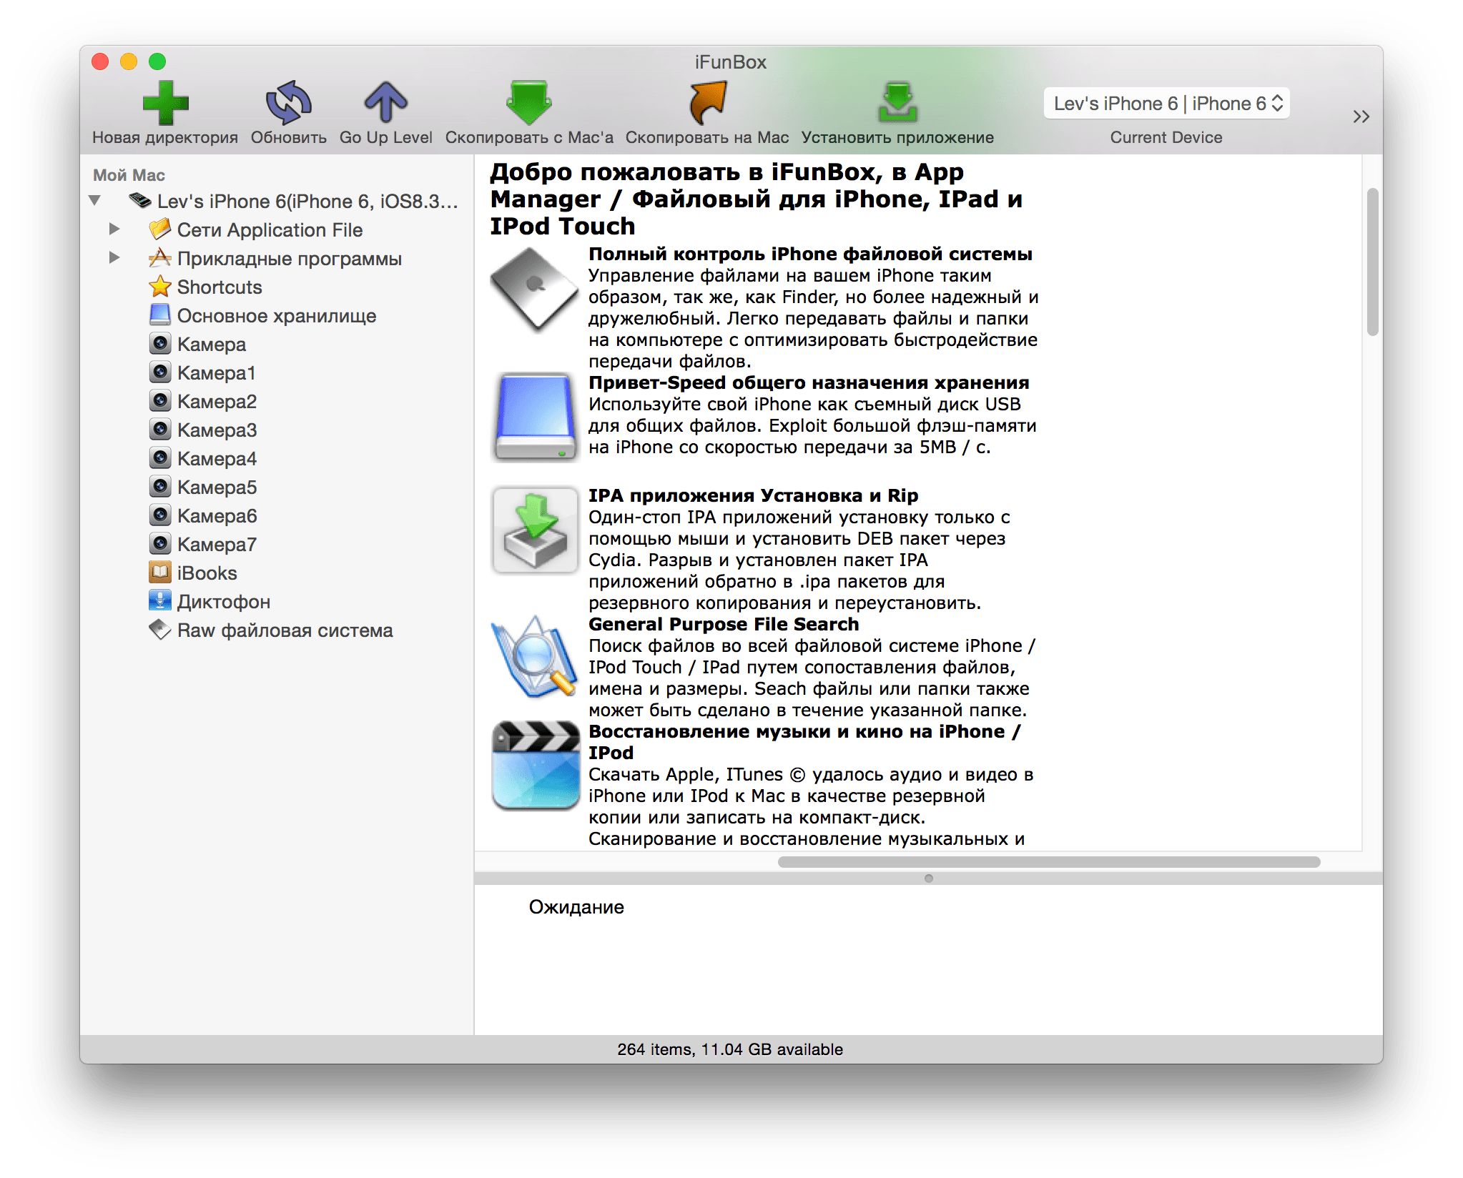Open Основное хранилище in the sidebar
The image size is (1463, 1178).
pos(276,316)
